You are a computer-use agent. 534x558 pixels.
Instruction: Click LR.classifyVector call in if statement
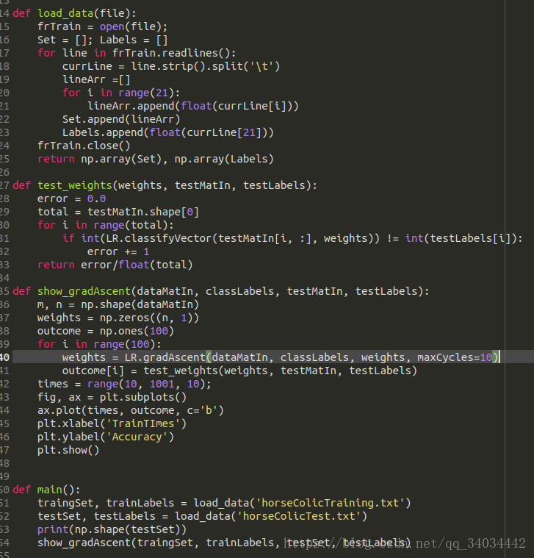[242, 238]
